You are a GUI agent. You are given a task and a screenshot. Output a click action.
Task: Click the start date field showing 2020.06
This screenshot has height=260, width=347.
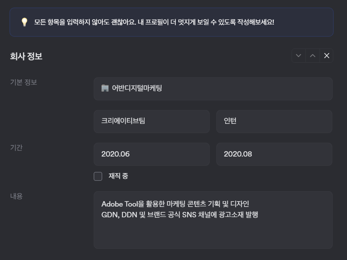point(152,154)
